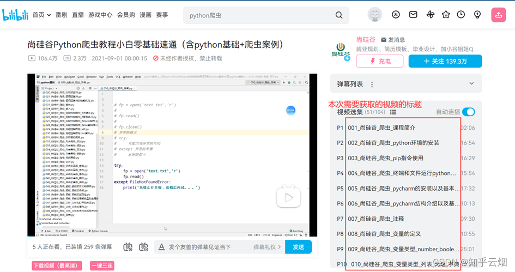Open the 番剧 nav item
The image size is (515, 272).
pos(61,15)
